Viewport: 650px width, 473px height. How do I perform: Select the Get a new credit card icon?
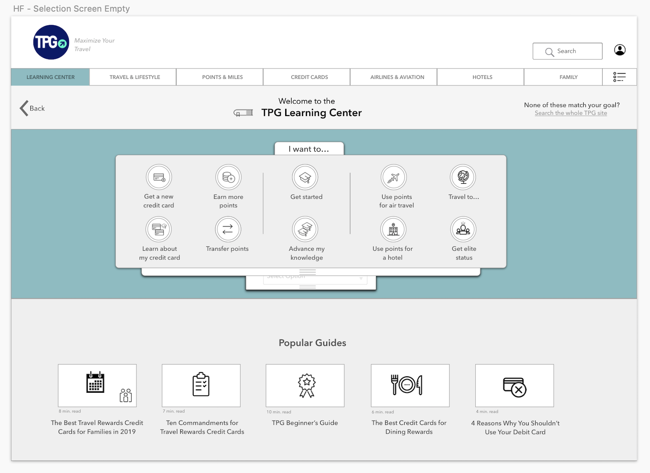pyautogui.click(x=159, y=177)
